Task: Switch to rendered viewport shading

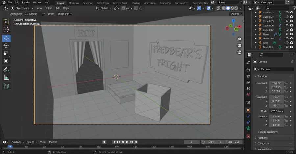Action: [236, 8]
